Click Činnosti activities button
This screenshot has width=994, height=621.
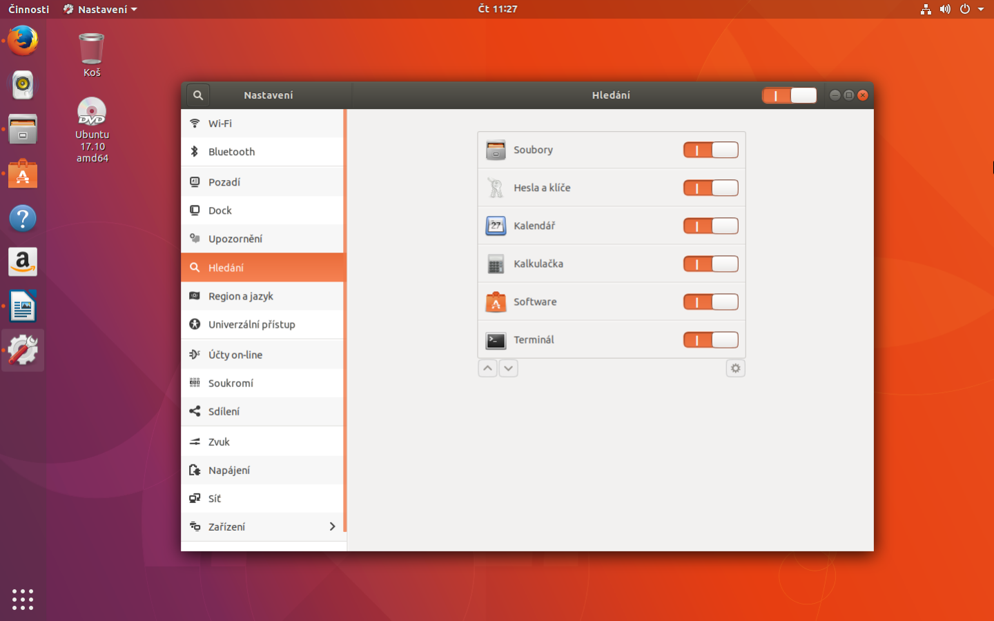coord(28,9)
